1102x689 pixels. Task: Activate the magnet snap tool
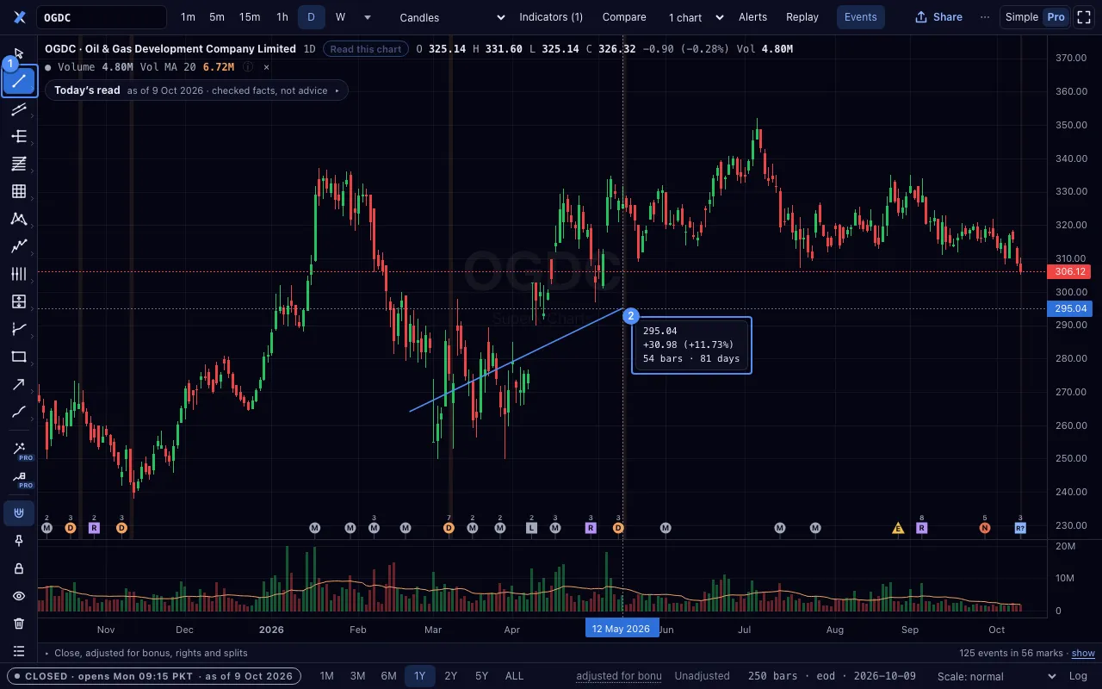19,514
